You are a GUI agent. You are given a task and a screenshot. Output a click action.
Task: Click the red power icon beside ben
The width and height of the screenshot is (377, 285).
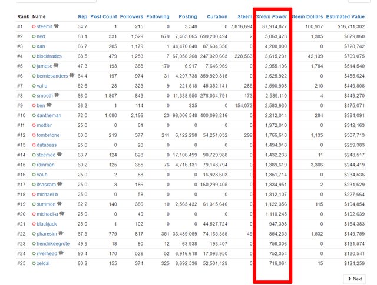click(34, 106)
